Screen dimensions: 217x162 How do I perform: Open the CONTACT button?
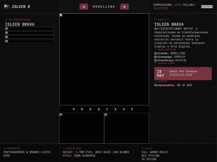pyautogui.click(x=207, y=7)
